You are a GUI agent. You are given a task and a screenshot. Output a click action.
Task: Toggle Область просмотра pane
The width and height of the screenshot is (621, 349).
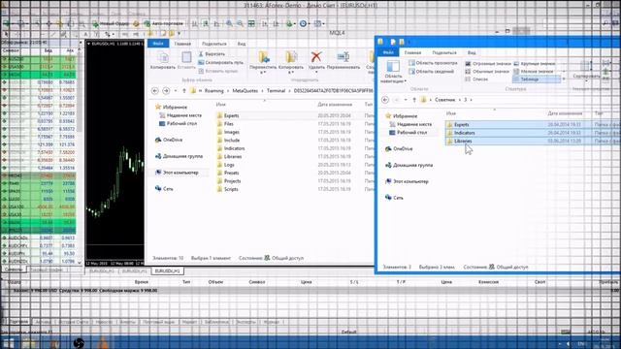(x=433, y=63)
